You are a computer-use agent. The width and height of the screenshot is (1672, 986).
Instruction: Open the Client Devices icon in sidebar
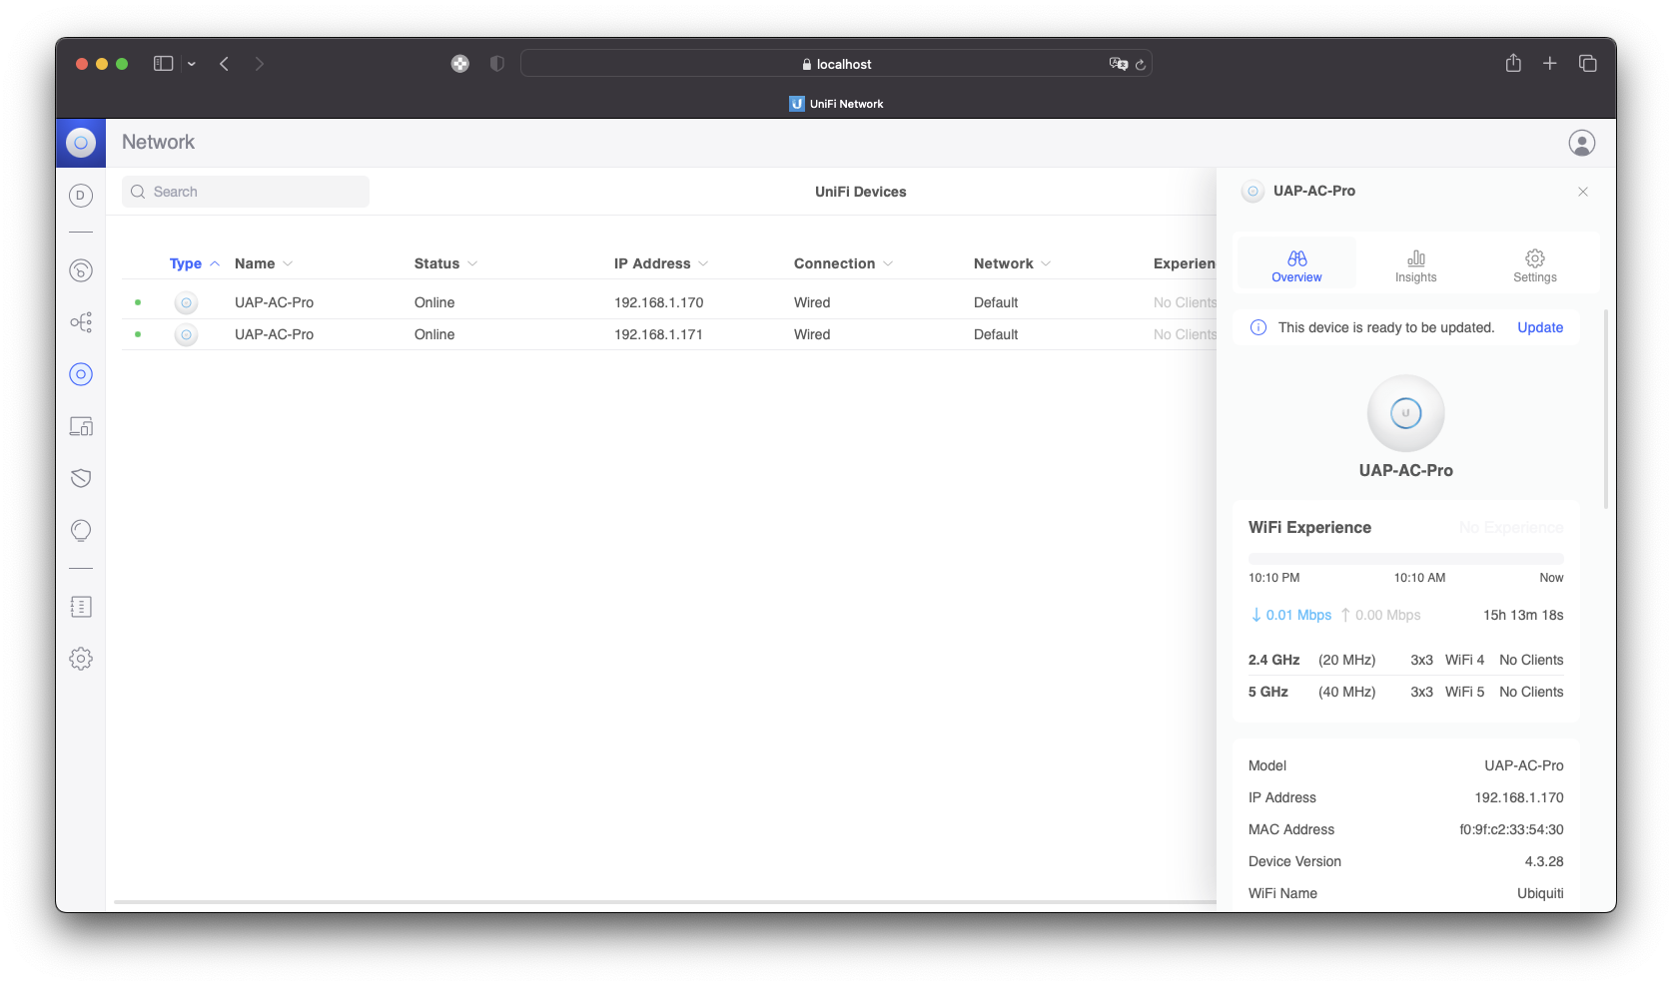coord(81,427)
